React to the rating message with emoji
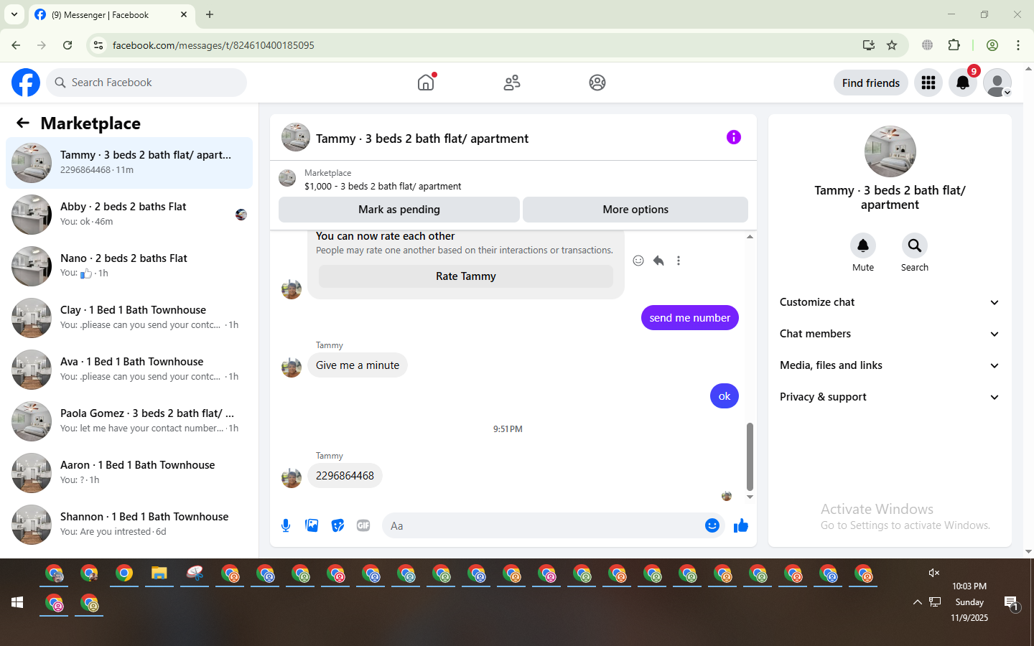This screenshot has height=646, width=1034. pos(638,261)
